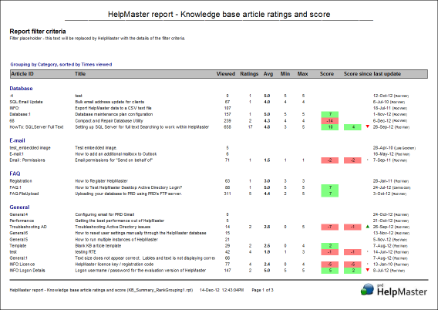The width and height of the screenshot is (438, 310).
Task: Select the E-mail group heading
Action: [x=17, y=140]
